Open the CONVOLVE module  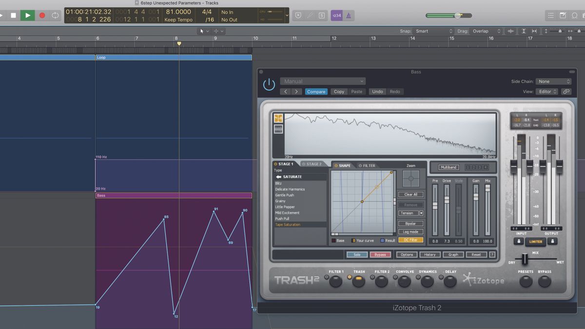[404, 280]
